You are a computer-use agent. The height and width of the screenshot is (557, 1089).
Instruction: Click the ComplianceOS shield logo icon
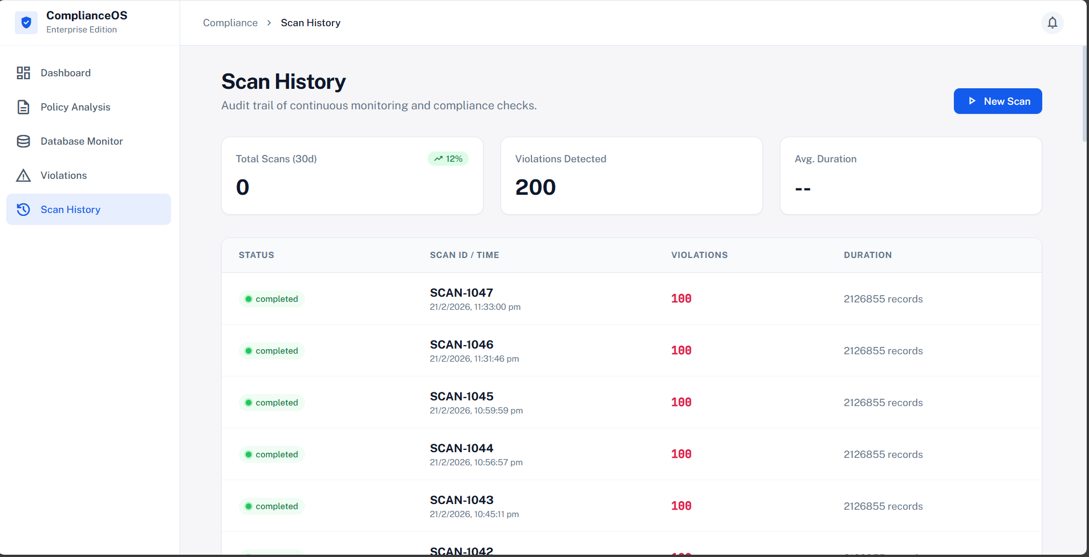click(26, 23)
